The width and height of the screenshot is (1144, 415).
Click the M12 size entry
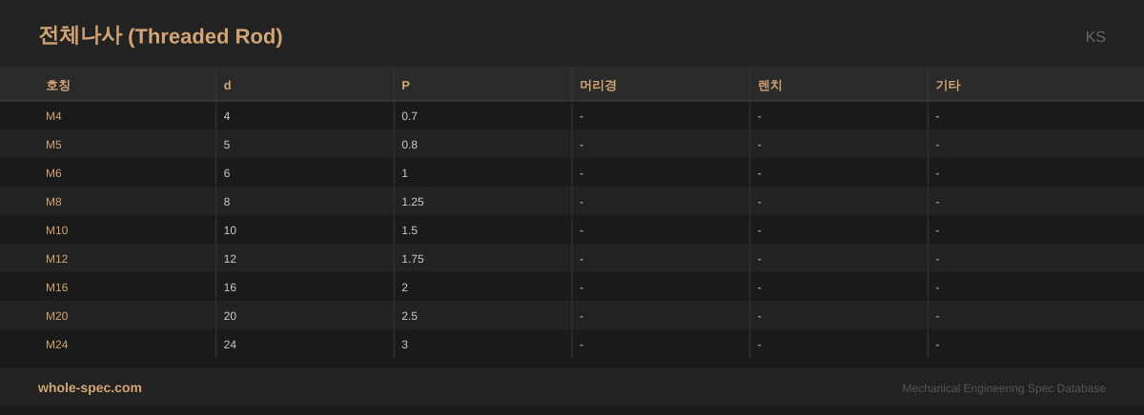[x=56, y=259]
